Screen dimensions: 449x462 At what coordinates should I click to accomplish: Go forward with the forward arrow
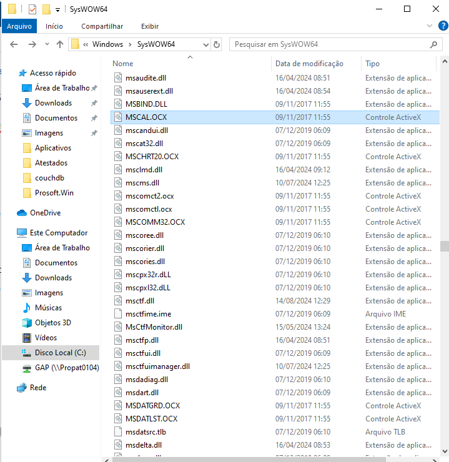[x=32, y=44]
